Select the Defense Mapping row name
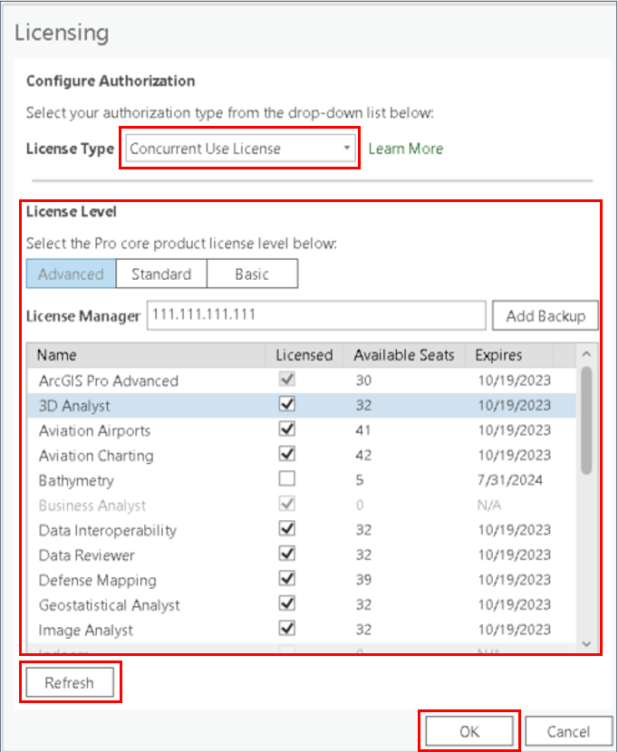The width and height of the screenshot is (618, 752). 97,580
